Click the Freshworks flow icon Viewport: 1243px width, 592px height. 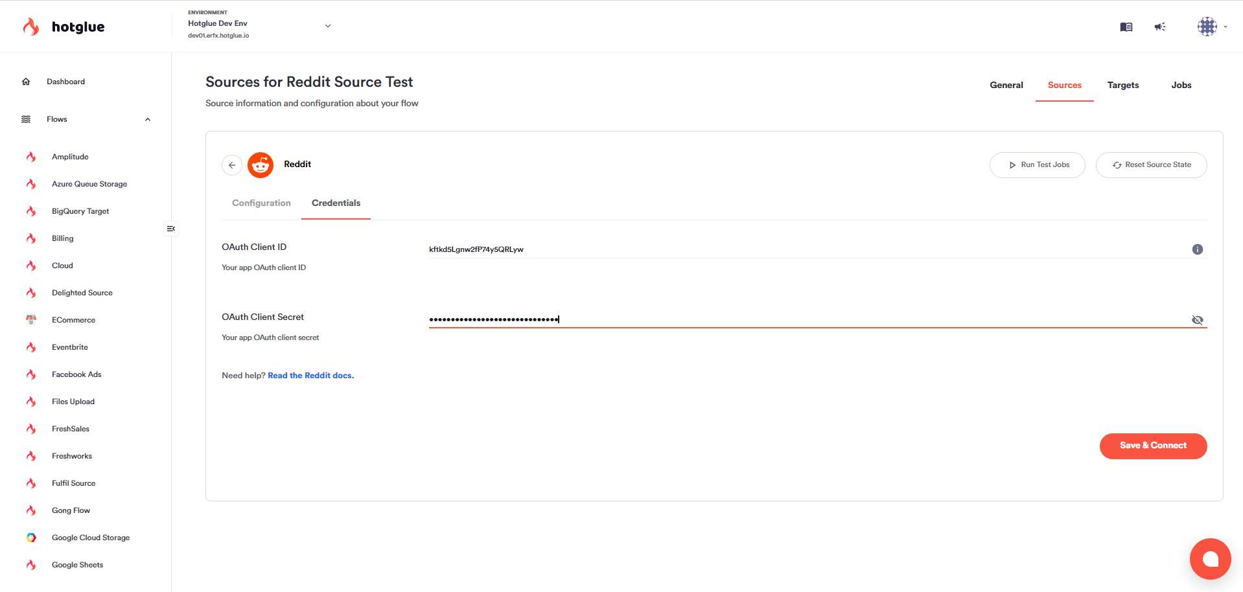click(x=31, y=456)
